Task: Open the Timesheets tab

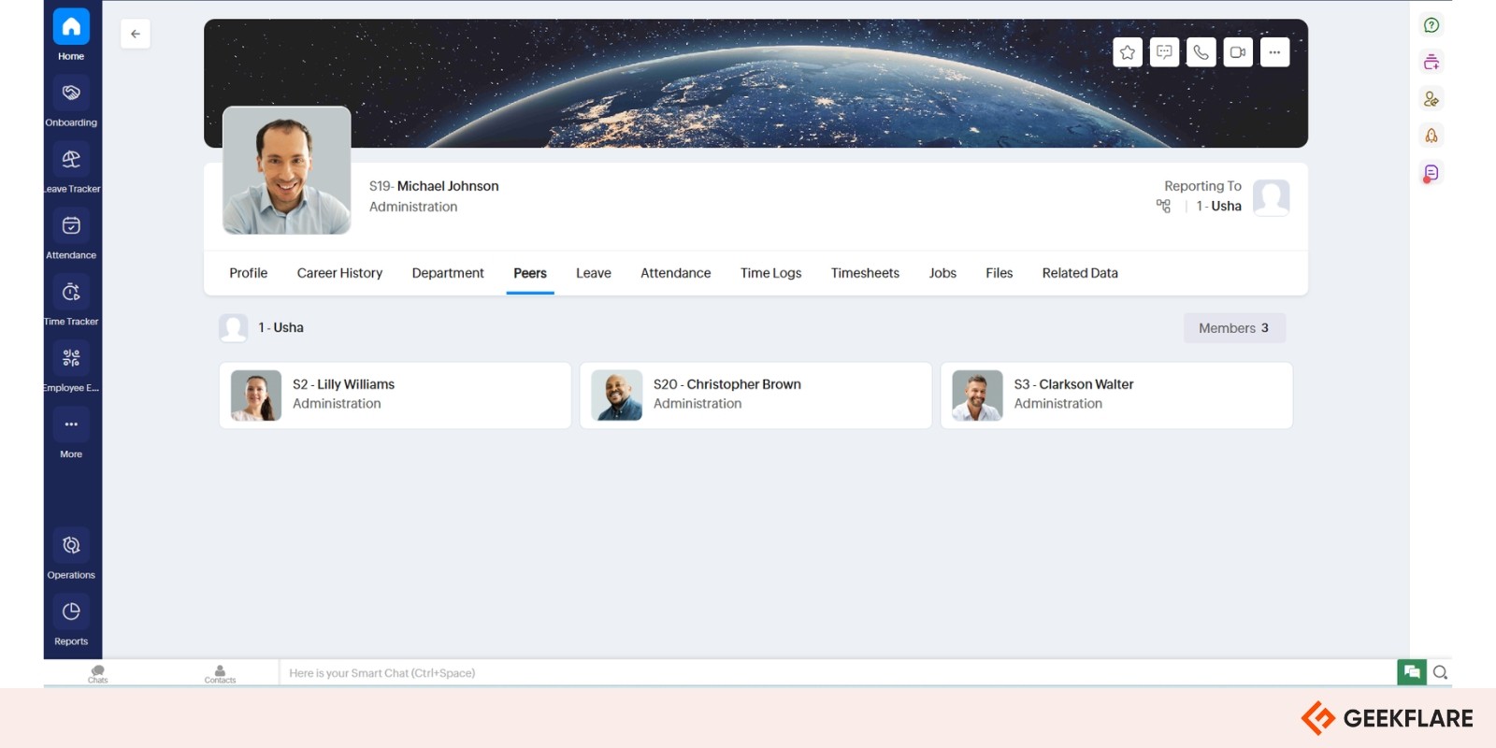Action: [x=865, y=273]
